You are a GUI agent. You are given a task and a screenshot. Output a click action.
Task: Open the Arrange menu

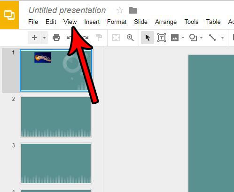[166, 22]
